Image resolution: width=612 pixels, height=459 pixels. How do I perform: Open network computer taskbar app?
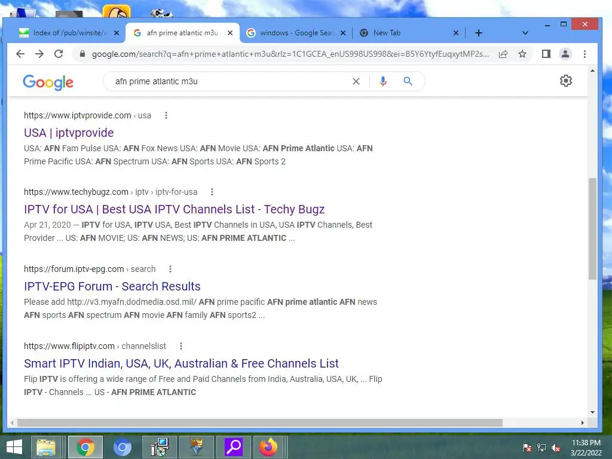pos(160,447)
